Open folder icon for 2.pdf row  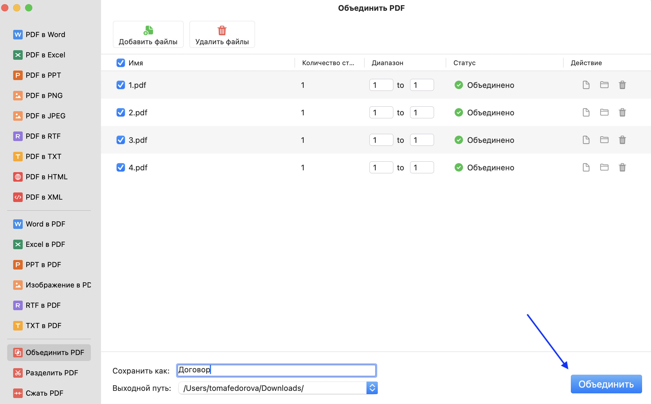(604, 112)
